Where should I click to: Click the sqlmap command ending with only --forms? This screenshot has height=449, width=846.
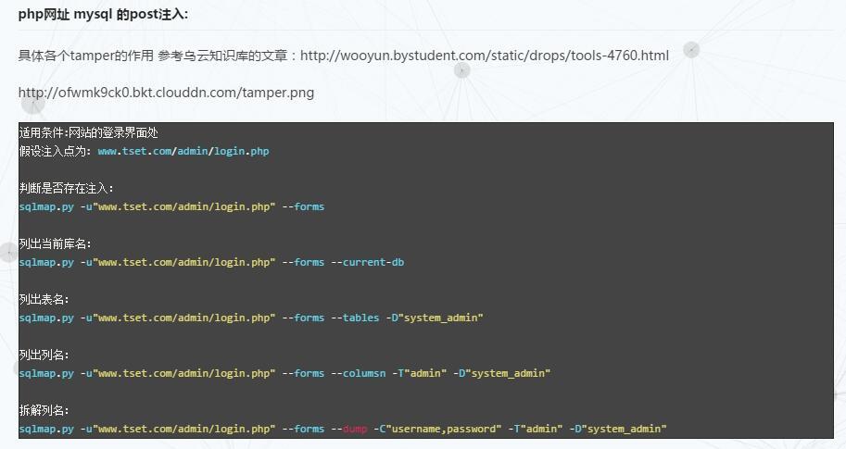(171, 207)
